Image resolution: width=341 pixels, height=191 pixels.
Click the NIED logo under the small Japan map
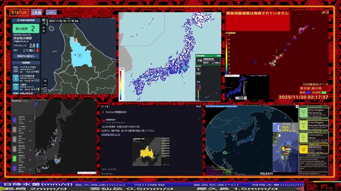(x=239, y=98)
